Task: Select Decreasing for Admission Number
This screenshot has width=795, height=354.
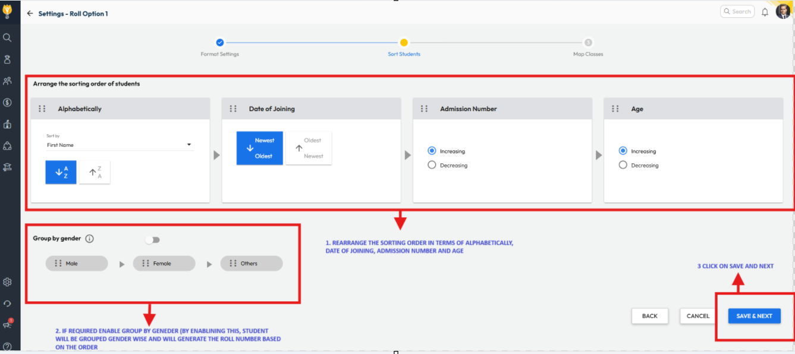Action: tap(432, 165)
